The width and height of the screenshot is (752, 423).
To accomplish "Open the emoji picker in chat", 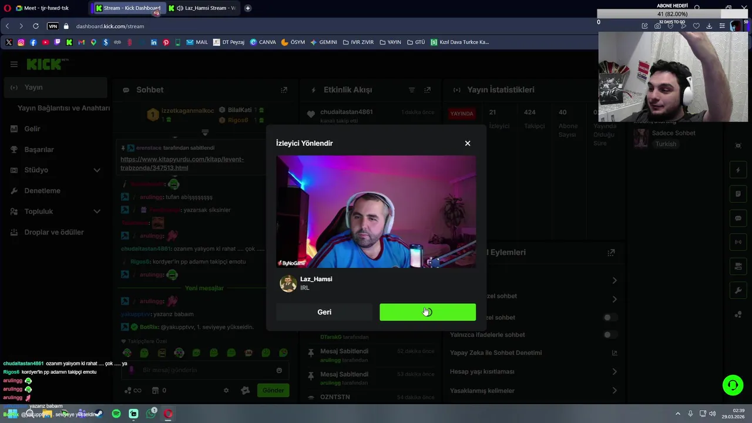I will tap(279, 370).
